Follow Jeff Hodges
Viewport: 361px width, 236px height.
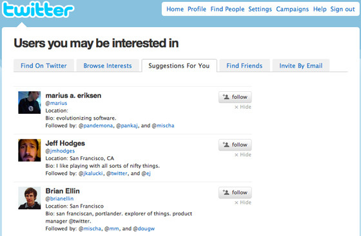click(235, 145)
